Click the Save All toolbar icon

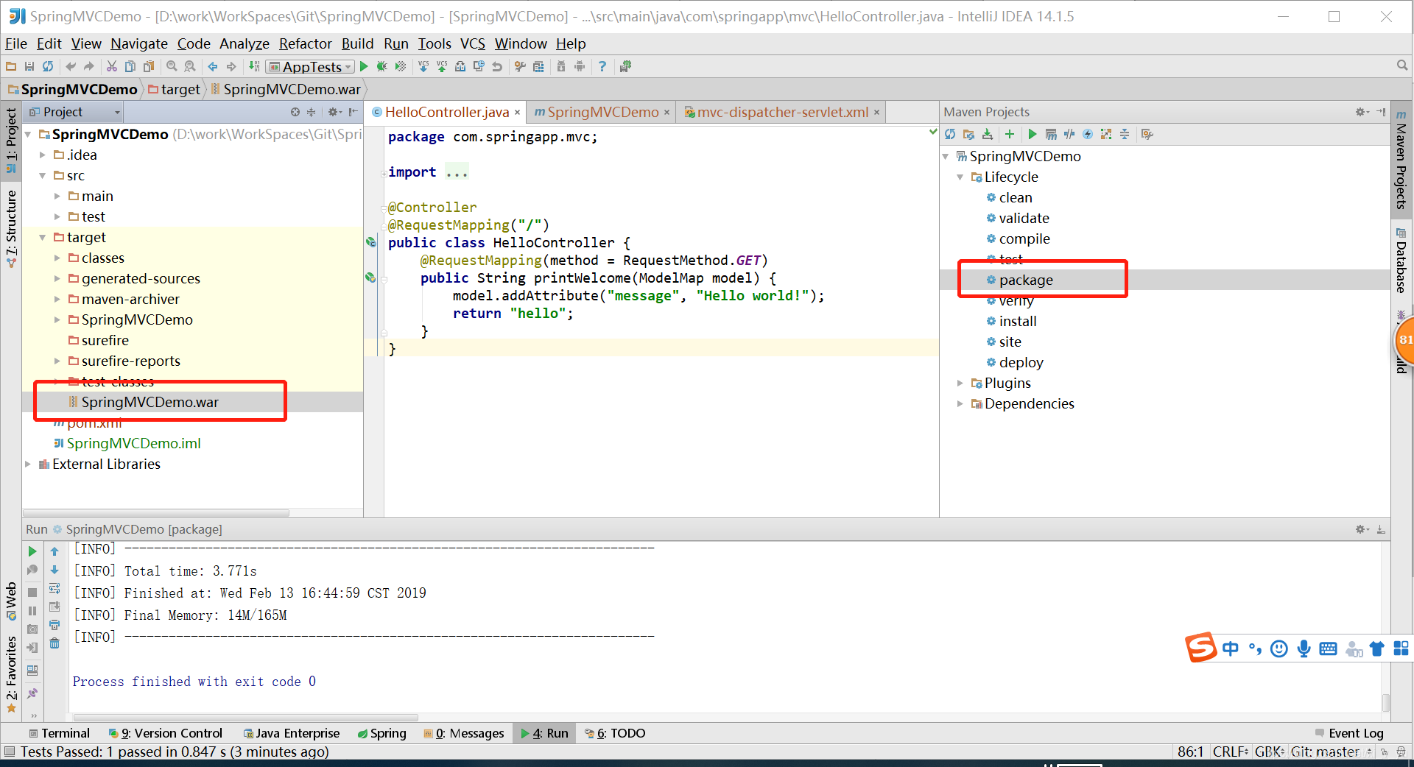coord(29,67)
